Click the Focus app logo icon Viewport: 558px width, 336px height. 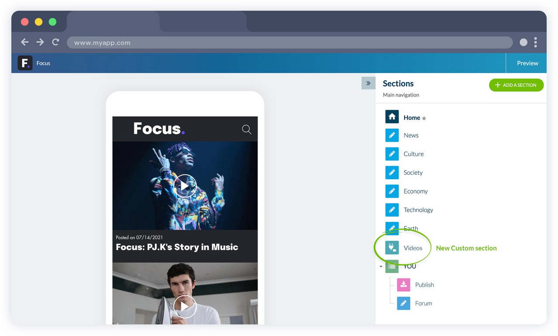point(25,63)
